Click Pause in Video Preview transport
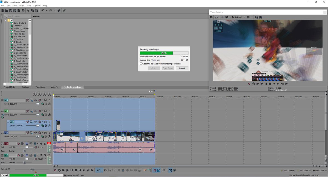328x177 pixels. pyautogui.click(x=266, y=84)
